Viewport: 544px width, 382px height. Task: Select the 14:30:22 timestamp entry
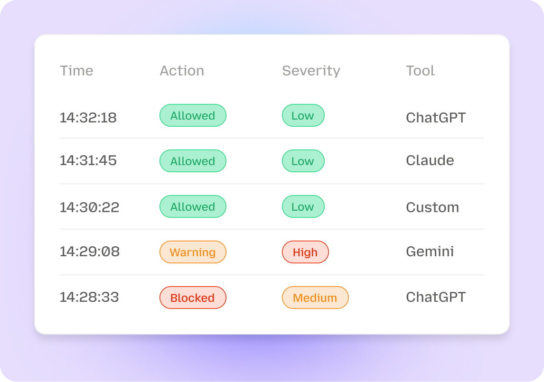pos(89,207)
